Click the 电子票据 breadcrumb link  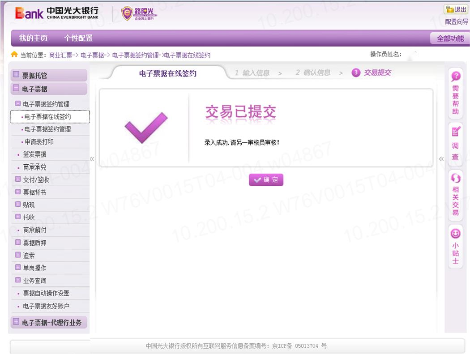[x=92, y=55]
